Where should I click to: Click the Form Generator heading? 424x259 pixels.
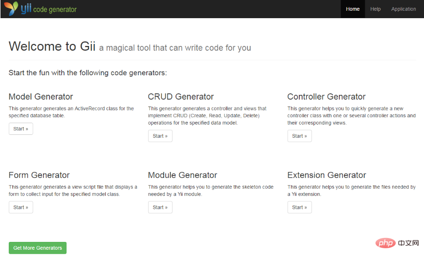pos(39,175)
